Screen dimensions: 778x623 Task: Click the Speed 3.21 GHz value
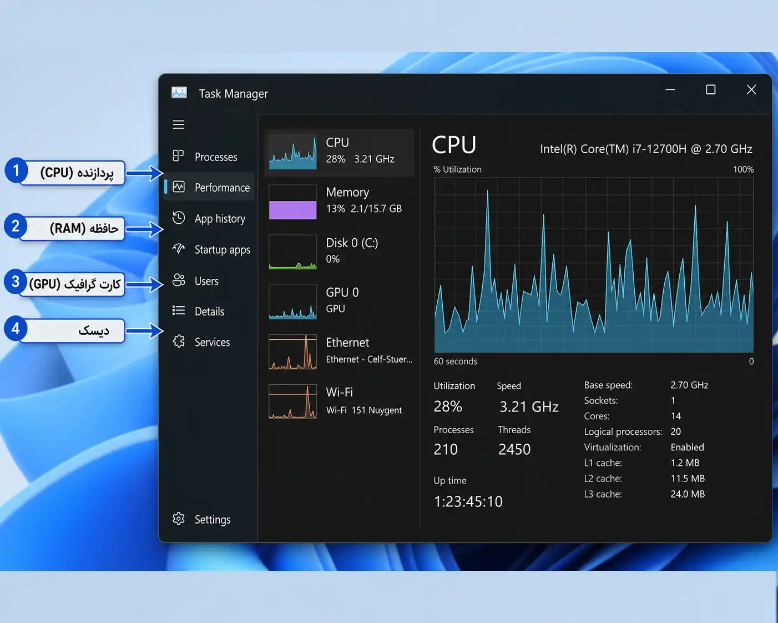pyautogui.click(x=529, y=406)
